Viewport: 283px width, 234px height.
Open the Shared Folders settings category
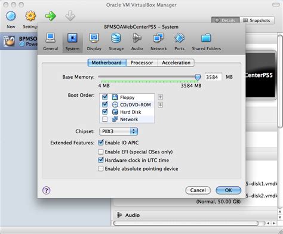point(206,42)
